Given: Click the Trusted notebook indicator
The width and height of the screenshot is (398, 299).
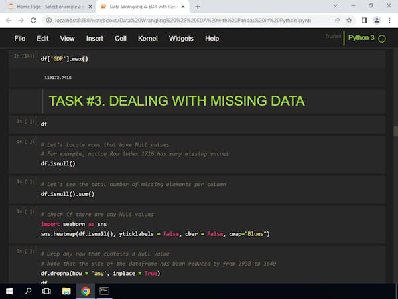Looking at the screenshot, I should tap(333, 36).
